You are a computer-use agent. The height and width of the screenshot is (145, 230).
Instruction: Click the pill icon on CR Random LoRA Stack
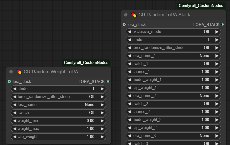pyautogui.click(x=134, y=15)
